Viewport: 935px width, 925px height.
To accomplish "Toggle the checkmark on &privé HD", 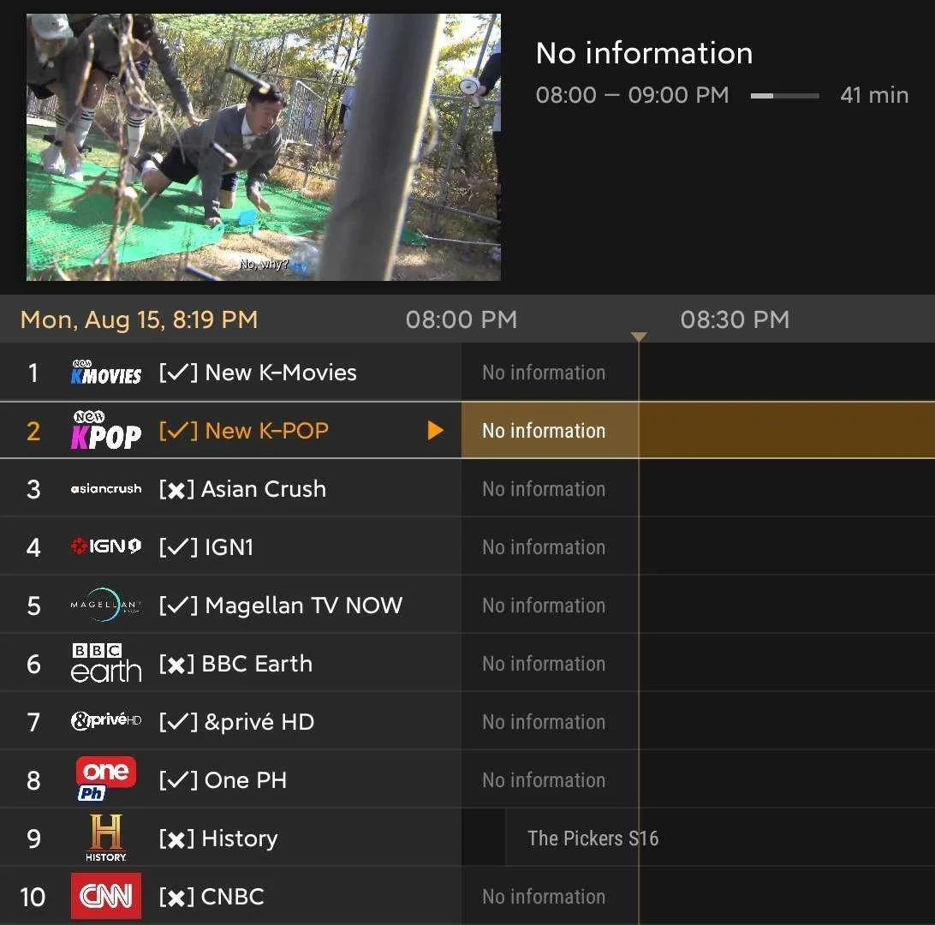I will click(x=178, y=722).
